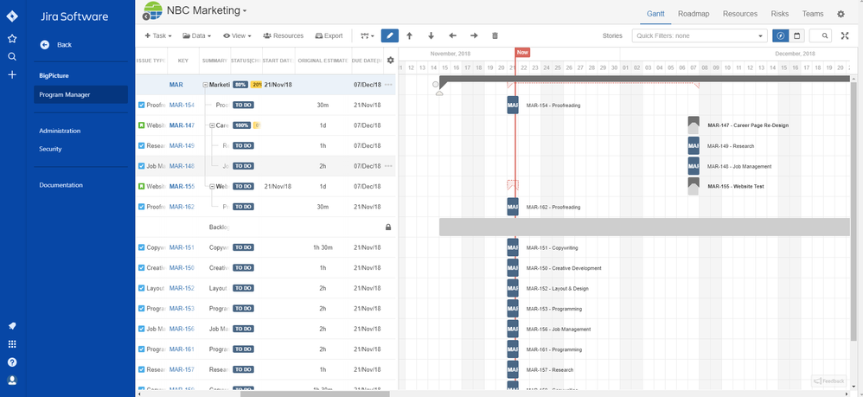Select Program Manager in sidebar
Image resolution: width=863 pixels, height=397 pixels.
(81, 94)
